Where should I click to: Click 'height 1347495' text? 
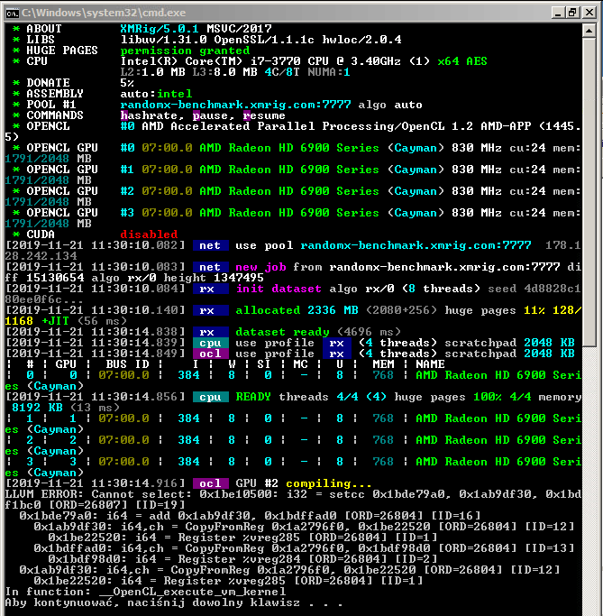pos(214,278)
